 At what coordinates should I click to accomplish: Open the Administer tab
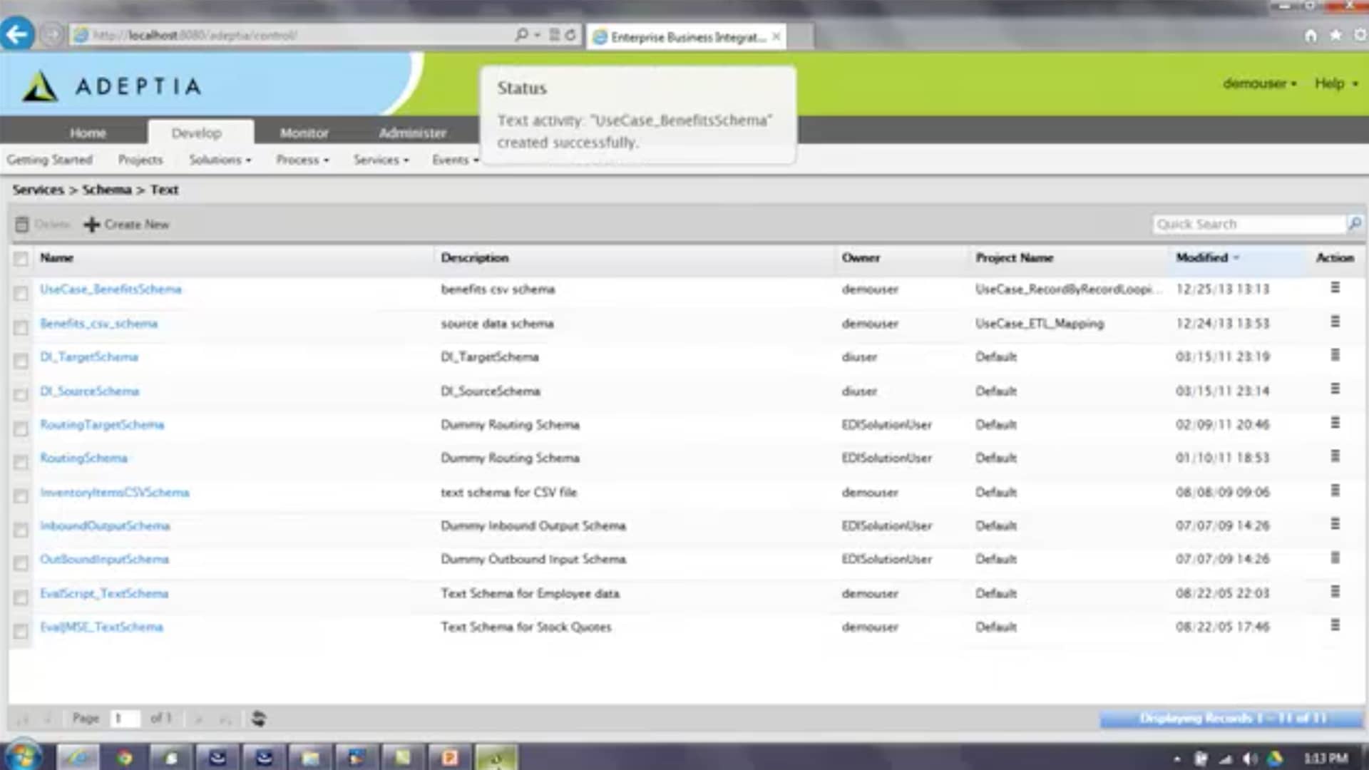pos(412,133)
